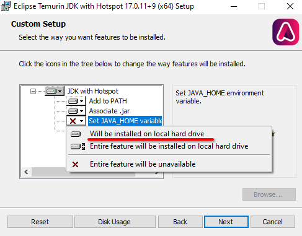
Task: Click Next to continue setup
Action: pyautogui.click(x=226, y=222)
